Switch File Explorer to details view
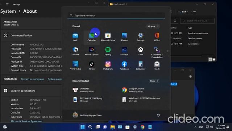Image resolution: width=232 pixels, height=131 pixels. pyautogui.click(x=210, y=59)
